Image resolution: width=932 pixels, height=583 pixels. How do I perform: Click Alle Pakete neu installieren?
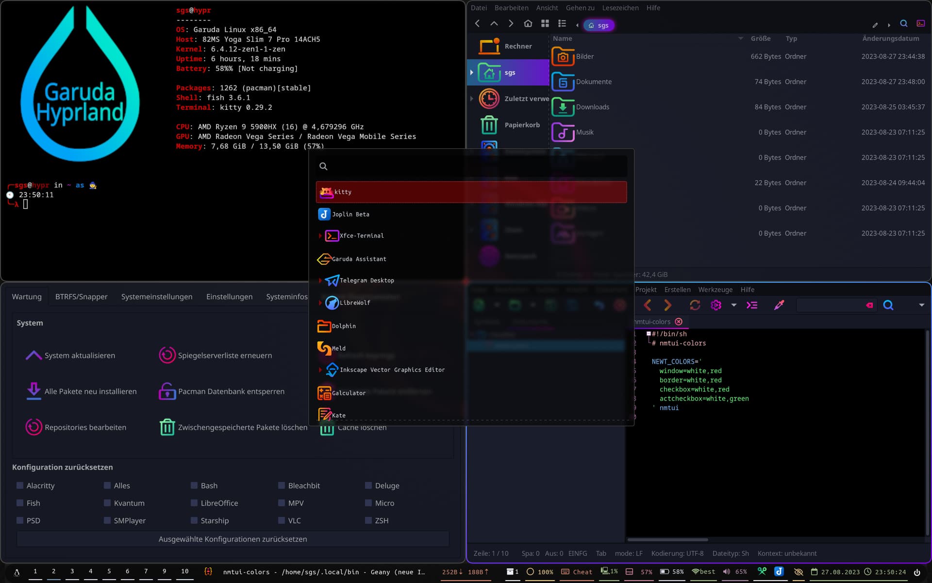click(82, 392)
